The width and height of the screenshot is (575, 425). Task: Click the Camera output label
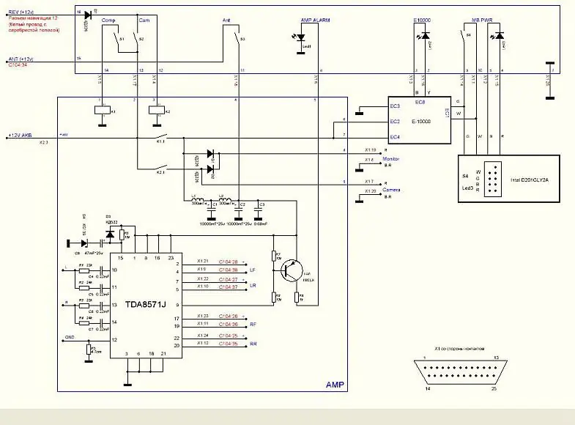[x=391, y=190]
